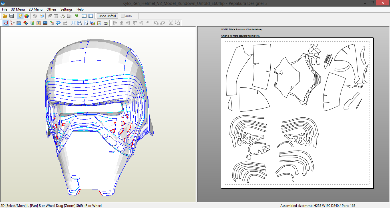Click the note "NOTE: This is Rundow's V2 of the helmet,"
The height and width of the screenshot is (208, 390).
point(242,29)
